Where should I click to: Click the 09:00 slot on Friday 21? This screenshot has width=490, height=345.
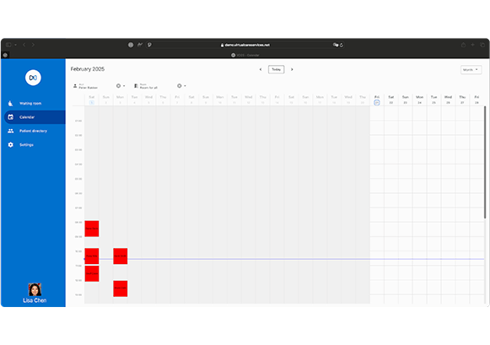[x=377, y=244]
